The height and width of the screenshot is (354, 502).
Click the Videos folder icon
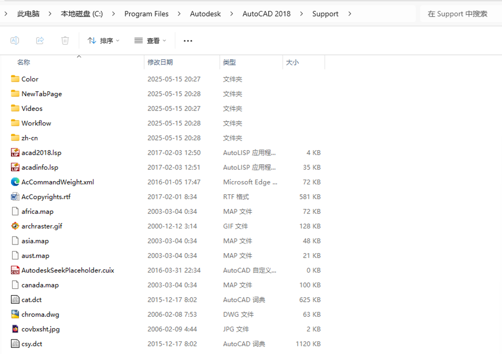click(15, 108)
